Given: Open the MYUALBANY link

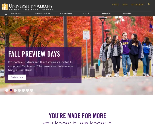Looking at the screenshot, I should (138, 5).
